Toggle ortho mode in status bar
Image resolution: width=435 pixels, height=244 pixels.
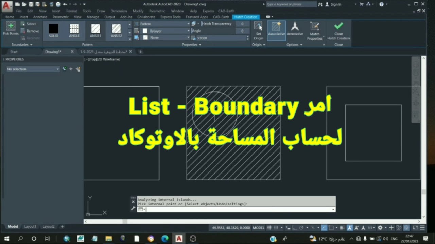tap(294, 228)
